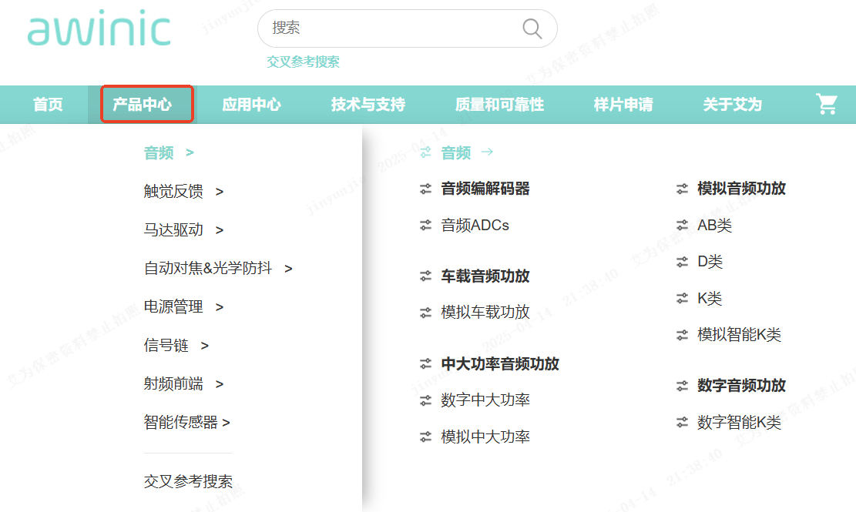Screen dimensions: 856x512
Task: Click 交叉参考搜索 link below search box
Action: click(303, 62)
